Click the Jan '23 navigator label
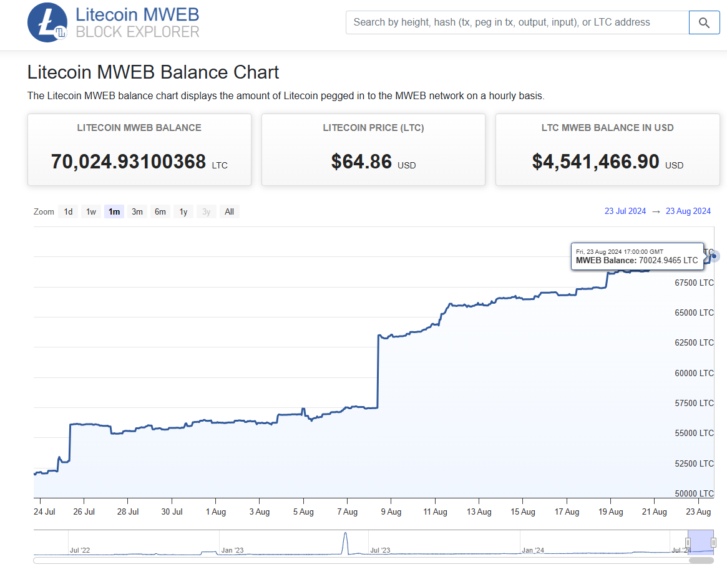727x567 pixels. pyautogui.click(x=232, y=550)
